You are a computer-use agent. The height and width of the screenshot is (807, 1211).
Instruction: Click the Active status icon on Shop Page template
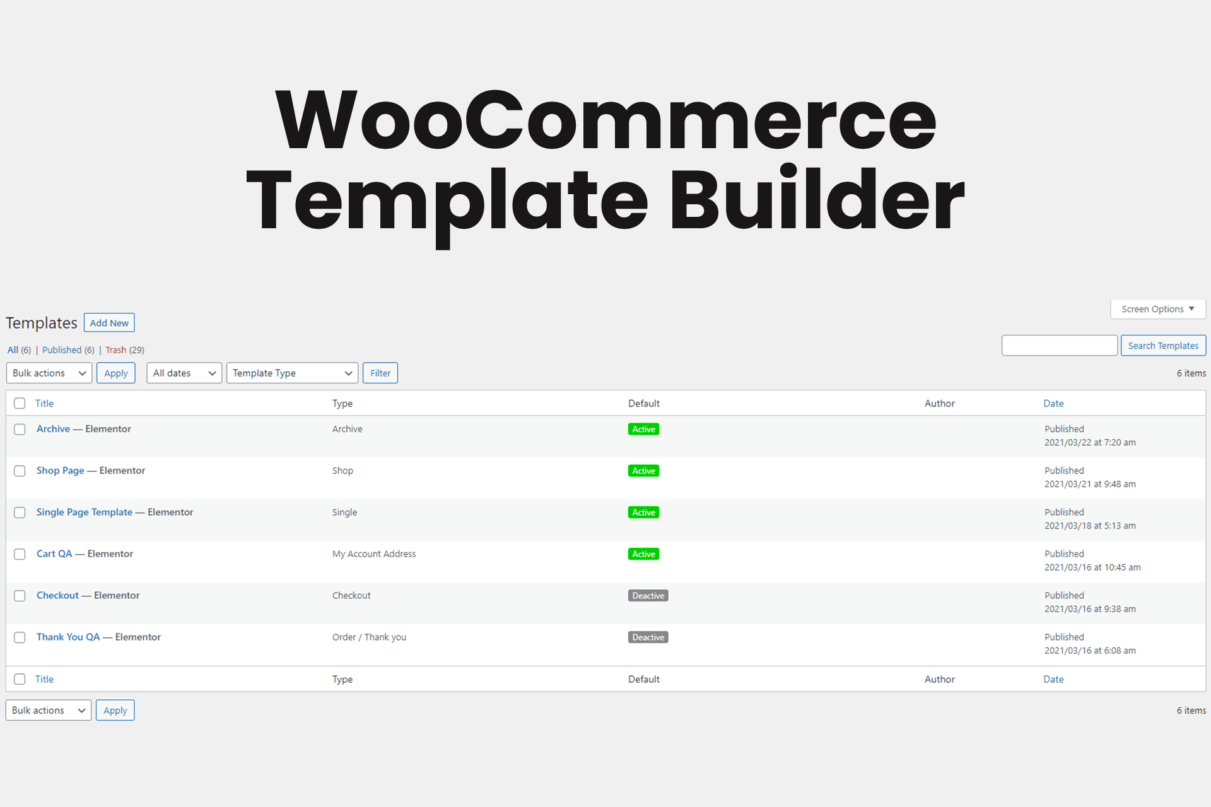click(x=643, y=470)
